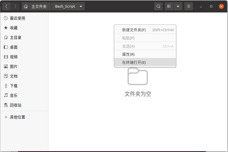
Task: Expand the Bash_Script path dropdown arrow
Action: tap(81, 6)
